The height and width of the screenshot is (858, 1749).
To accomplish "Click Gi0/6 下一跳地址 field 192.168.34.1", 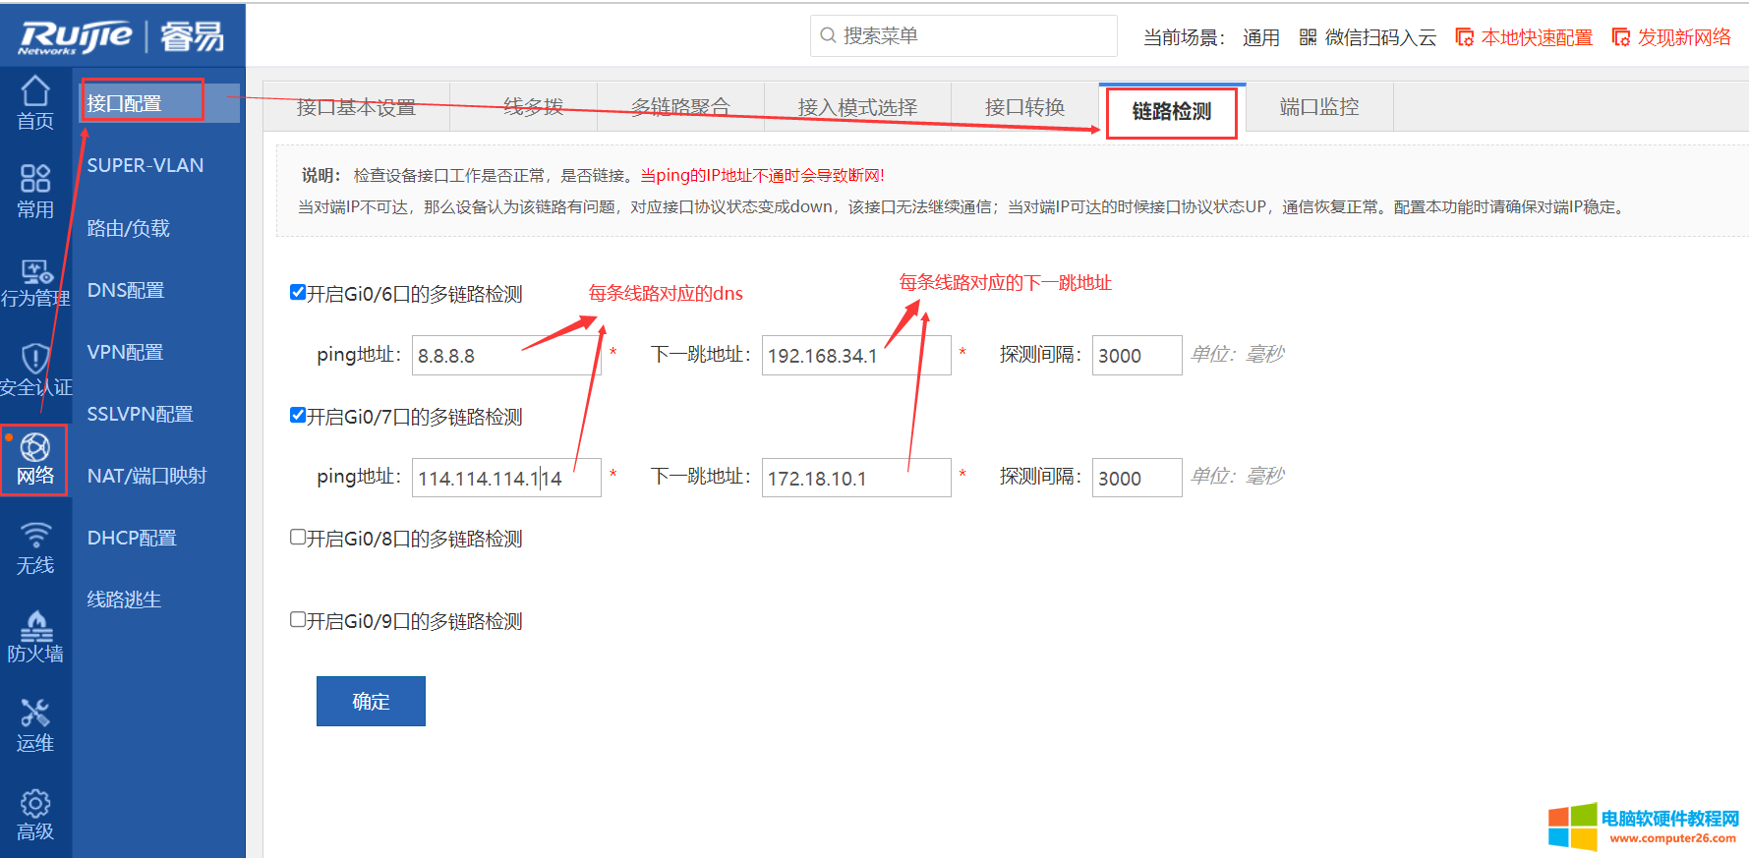I will (856, 355).
